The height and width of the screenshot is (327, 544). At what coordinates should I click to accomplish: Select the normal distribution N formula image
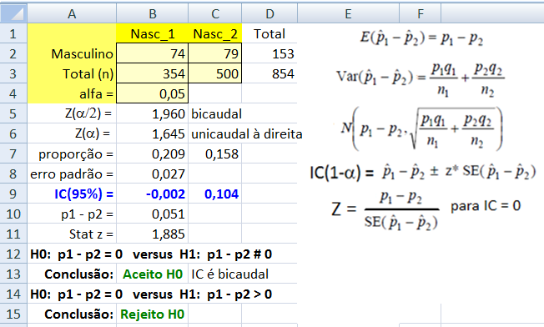click(x=421, y=129)
